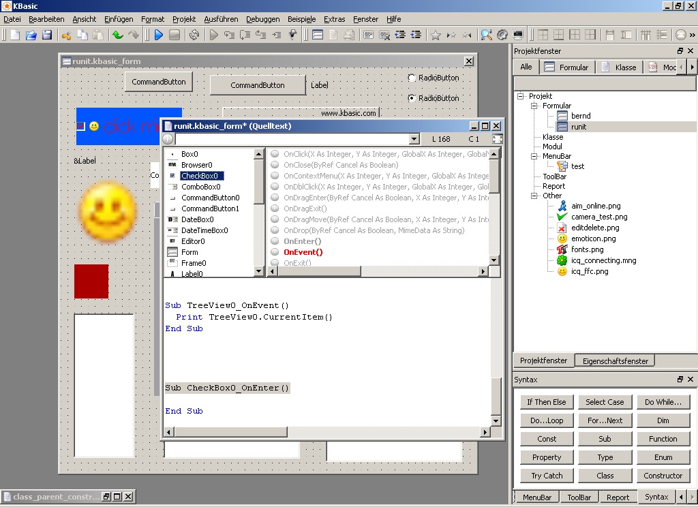698x507 pixels.
Task: Select the first RadioButton on the form
Action: [412, 78]
